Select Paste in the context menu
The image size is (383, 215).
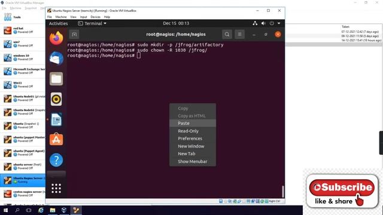tap(193, 124)
